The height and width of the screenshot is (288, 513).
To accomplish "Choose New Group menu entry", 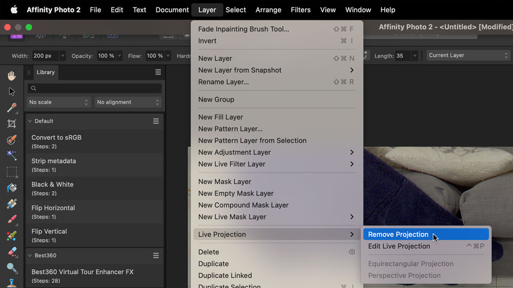I will point(277,100).
